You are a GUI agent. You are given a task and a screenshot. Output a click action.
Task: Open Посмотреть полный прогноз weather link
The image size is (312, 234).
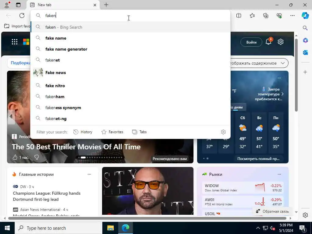[x=258, y=158]
